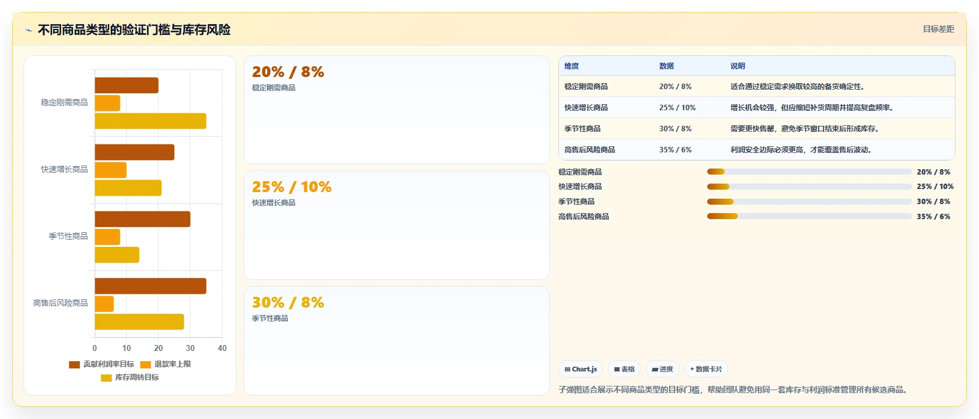
Task: Click the 40 tick on the chart axis
Action: [x=222, y=349]
